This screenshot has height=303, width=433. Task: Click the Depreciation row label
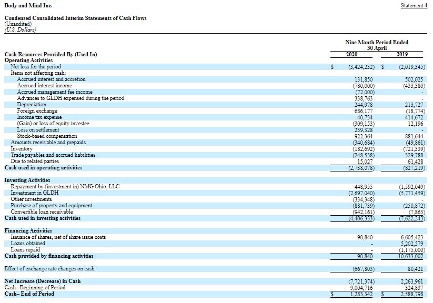click(32, 105)
